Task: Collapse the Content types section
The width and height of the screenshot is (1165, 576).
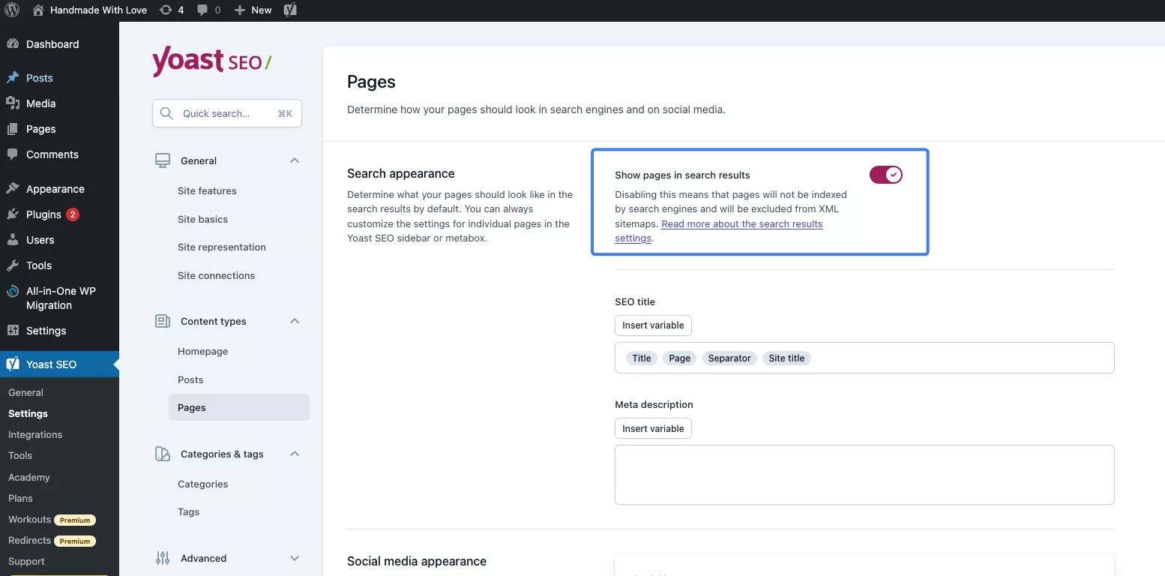Action: point(295,321)
